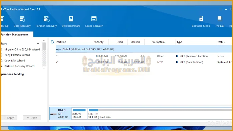Sort by Capacity column header
The image size is (233, 131).
(98, 42)
